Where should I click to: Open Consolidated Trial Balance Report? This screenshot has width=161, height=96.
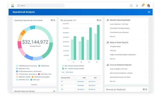(120, 28)
